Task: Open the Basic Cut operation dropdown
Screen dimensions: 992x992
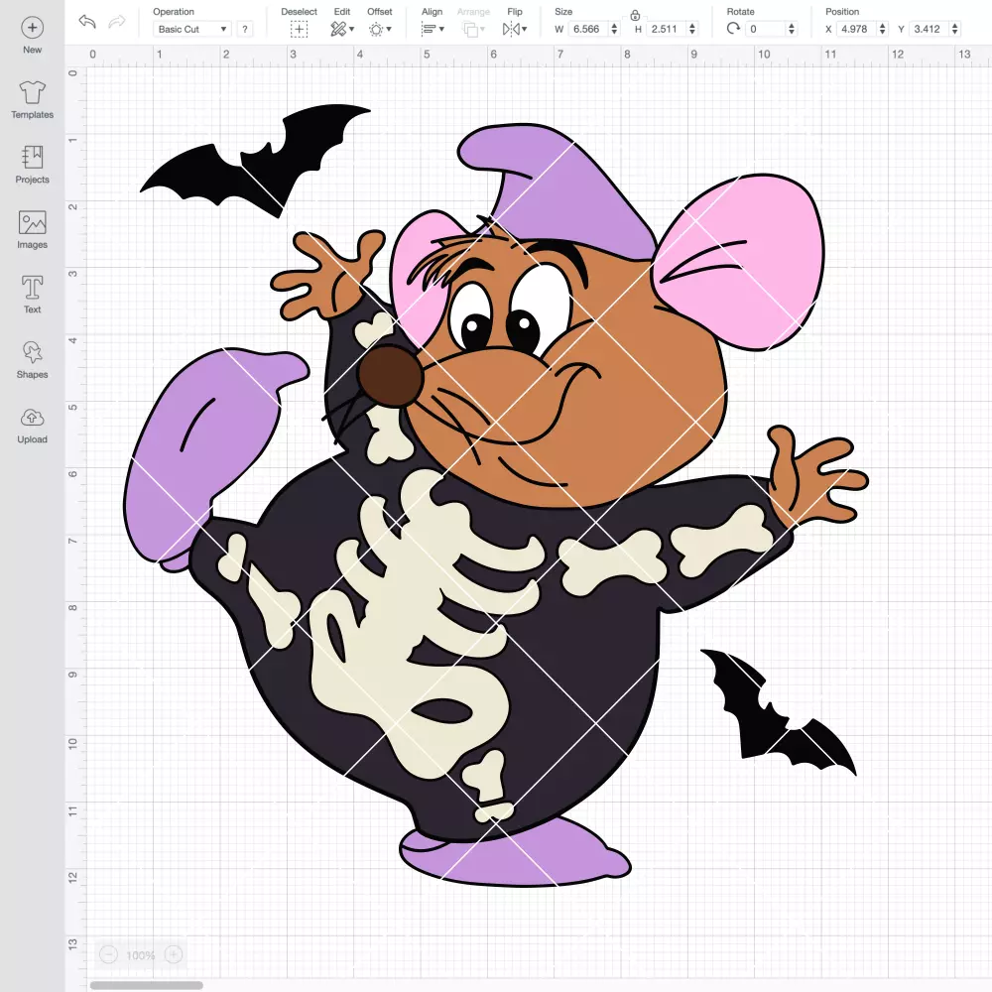Action: (191, 29)
